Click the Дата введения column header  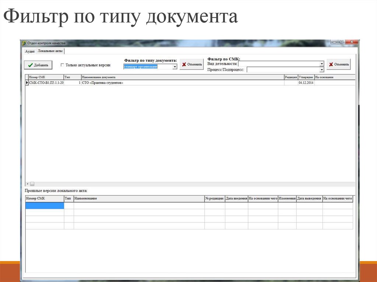(237, 199)
